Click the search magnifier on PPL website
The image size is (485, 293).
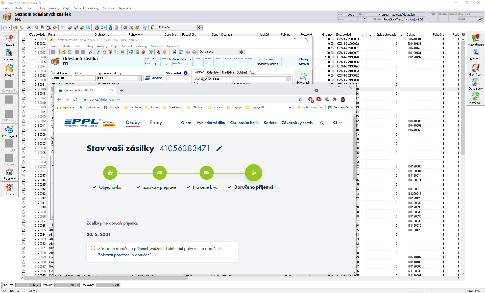coord(322,123)
